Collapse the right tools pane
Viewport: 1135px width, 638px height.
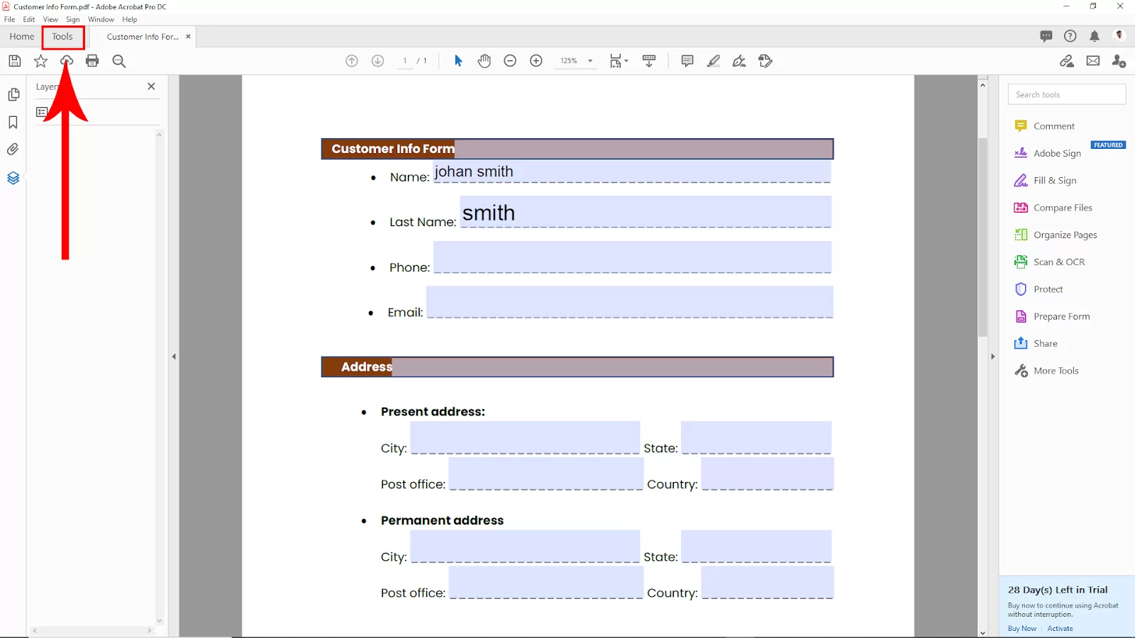pos(992,357)
